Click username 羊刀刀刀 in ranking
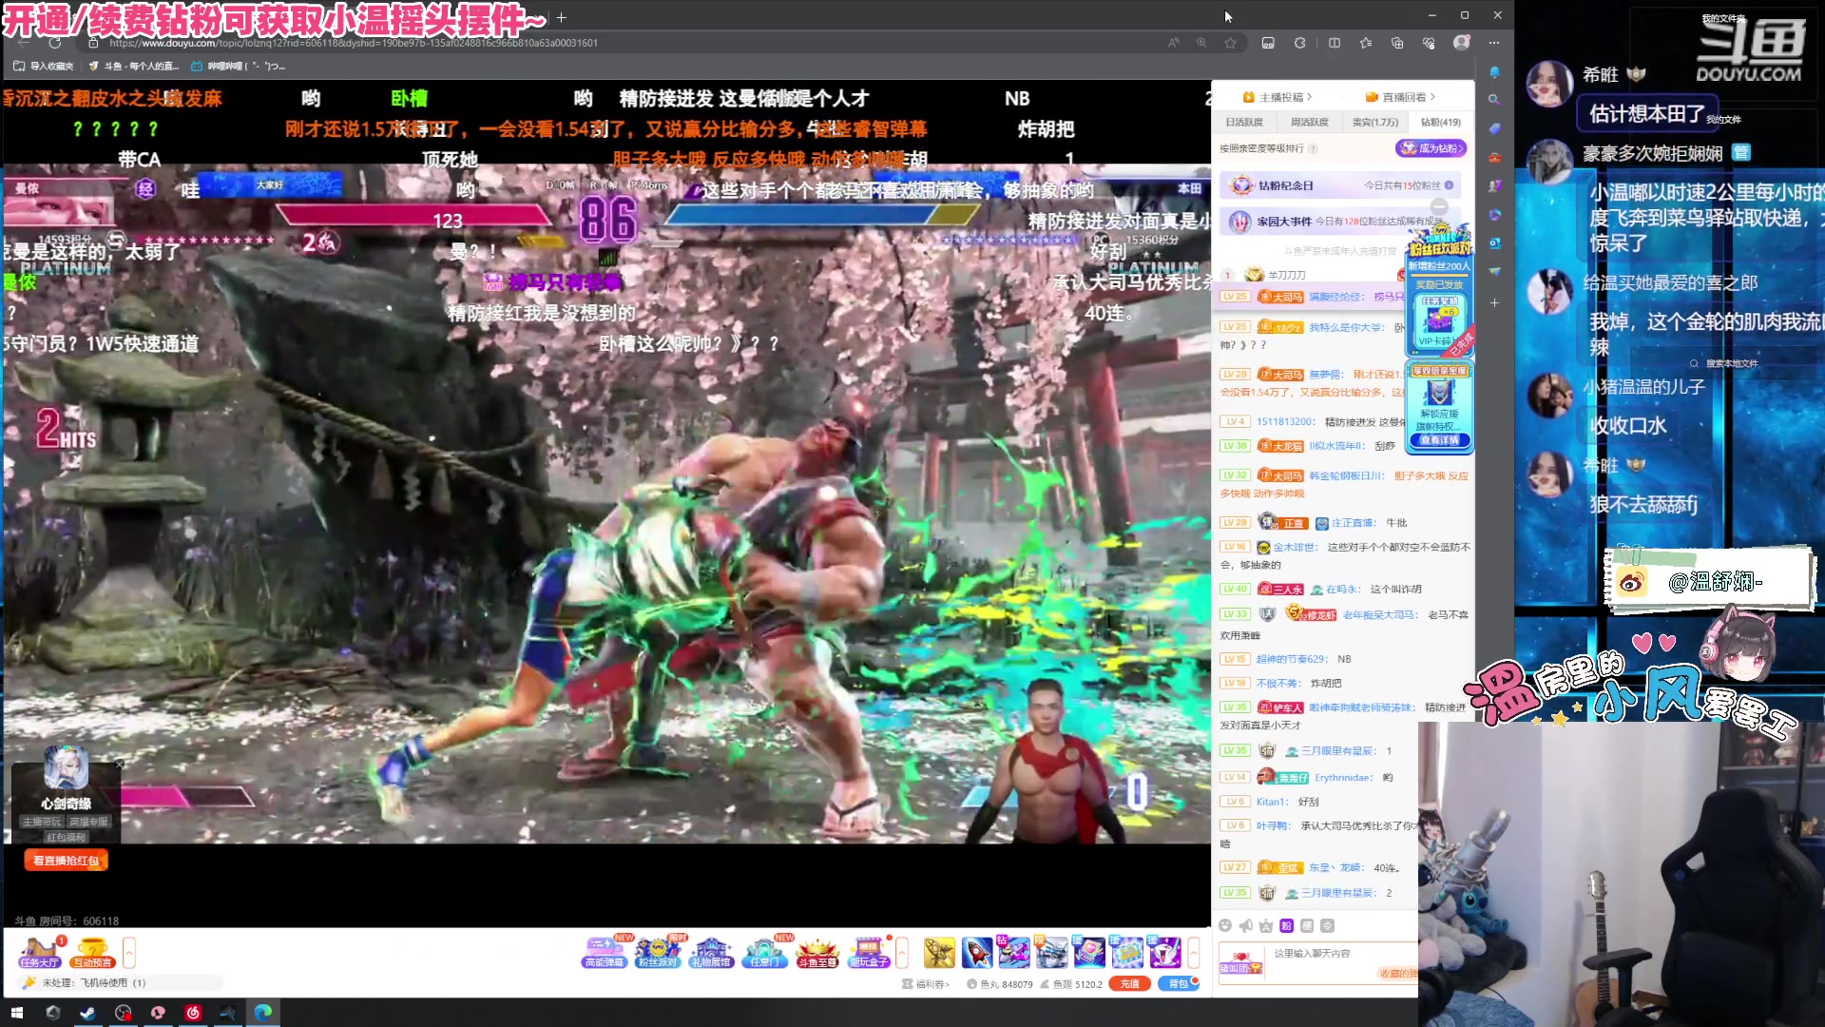Screen dimensions: 1825x1027 (1287, 275)
